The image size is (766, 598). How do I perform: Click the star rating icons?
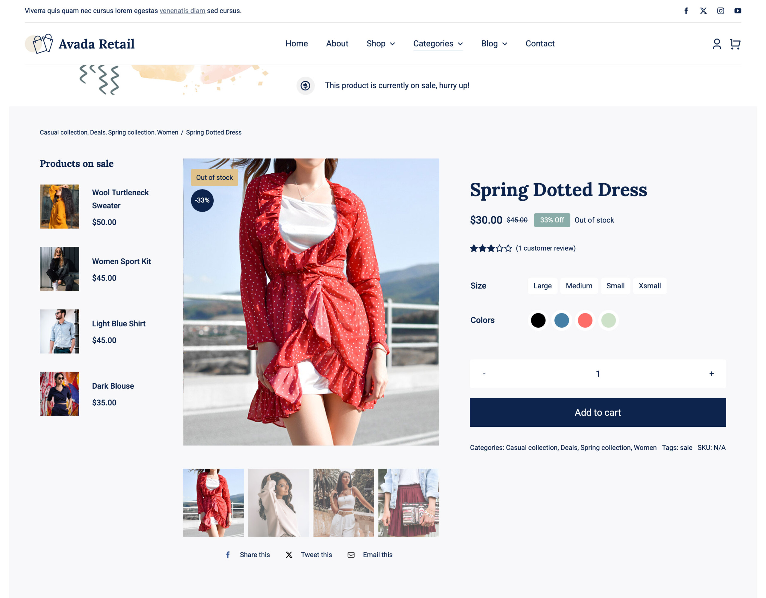click(x=491, y=248)
